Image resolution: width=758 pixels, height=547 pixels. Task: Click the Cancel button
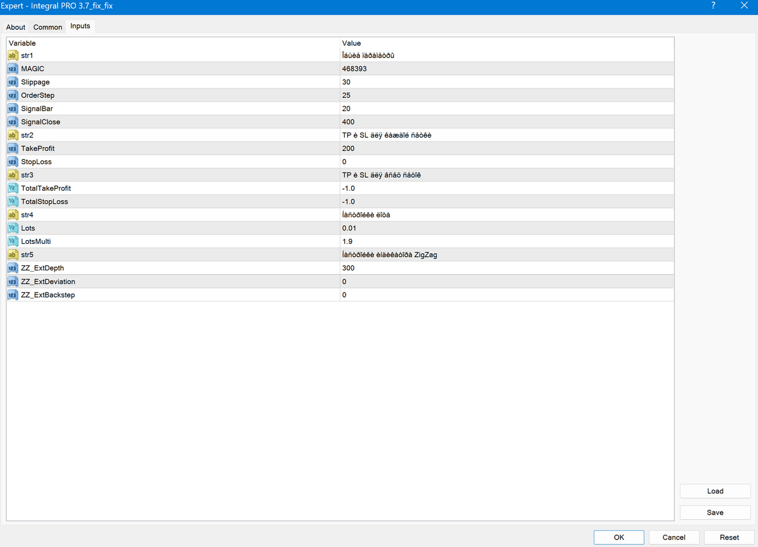[x=674, y=538]
